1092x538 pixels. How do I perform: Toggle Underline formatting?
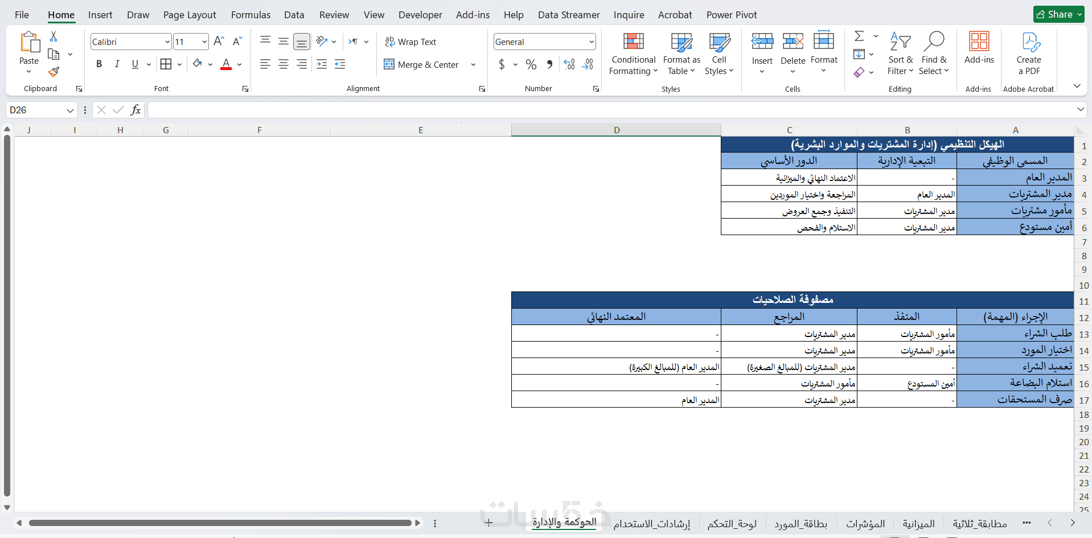pyautogui.click(x=135, y=64)
